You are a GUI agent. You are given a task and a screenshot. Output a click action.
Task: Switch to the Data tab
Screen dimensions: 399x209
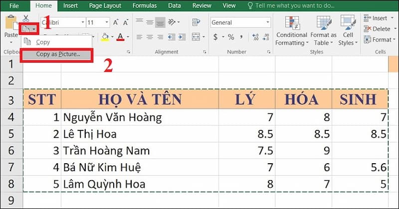(174, 5)
